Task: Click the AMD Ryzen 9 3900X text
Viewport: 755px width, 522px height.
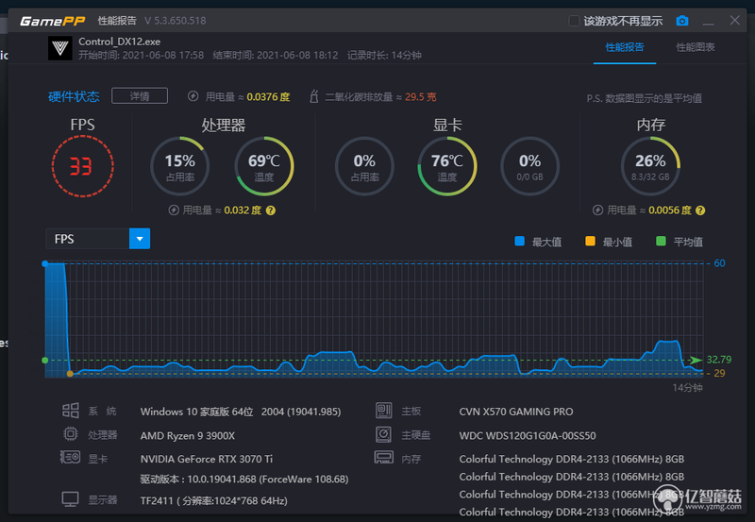Action: [x=188, y=436]
